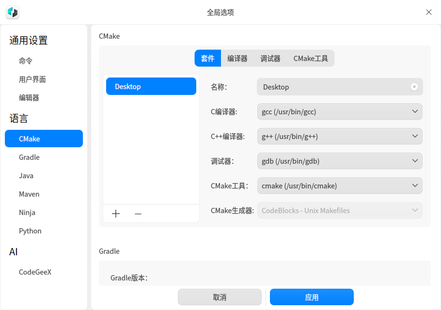Open the C compiler dropdown

[x=340, y=111]
